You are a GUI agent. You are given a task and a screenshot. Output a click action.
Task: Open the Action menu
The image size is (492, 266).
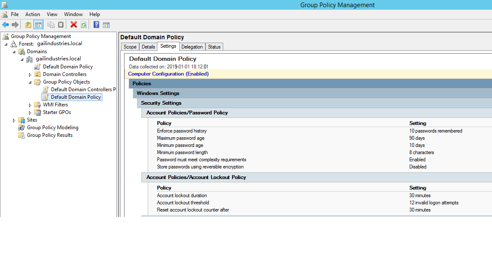click(x=32, y=14)
